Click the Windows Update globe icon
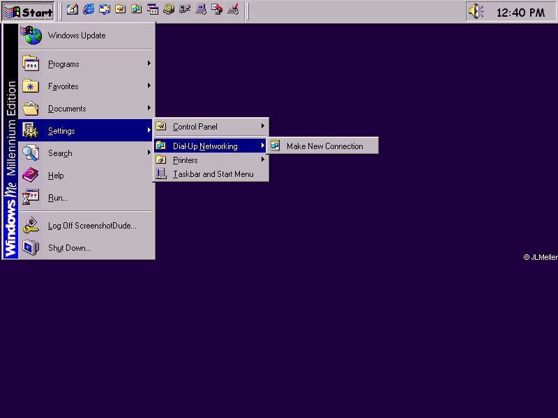 coord(31,36)
